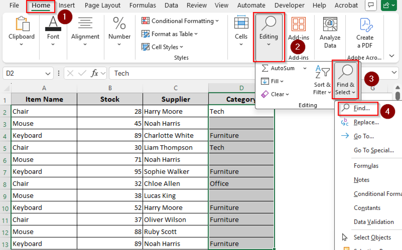Open the Name Box dropdown
The image size is (402, 250).
48,73
